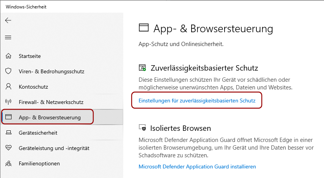Viewport: 324px width, 178px height.
Task: Click the Startseite home icon
Action: point(8,56)
